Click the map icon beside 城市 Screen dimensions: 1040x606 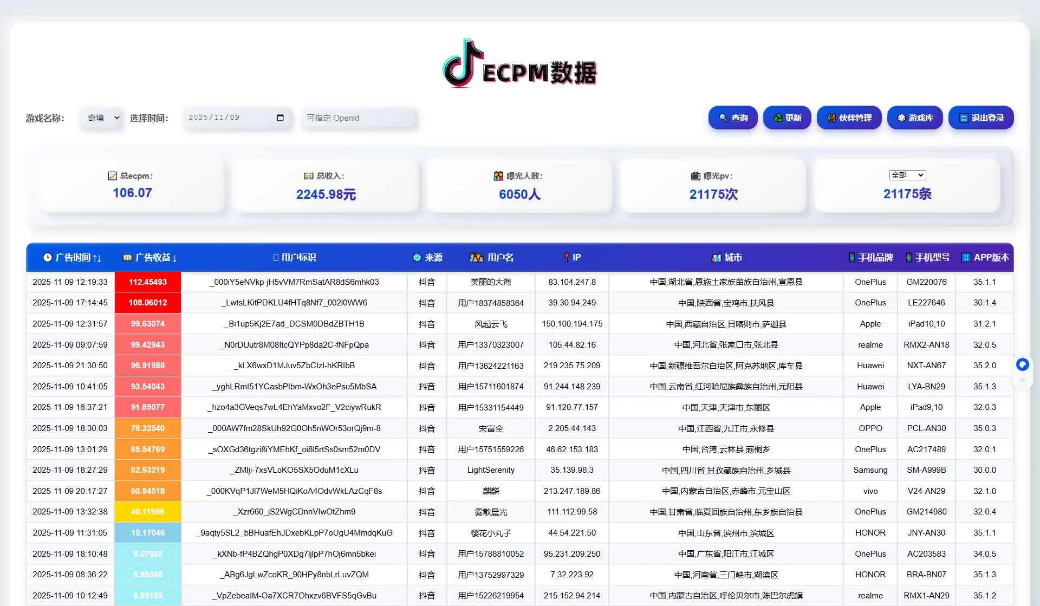[716, 258]
